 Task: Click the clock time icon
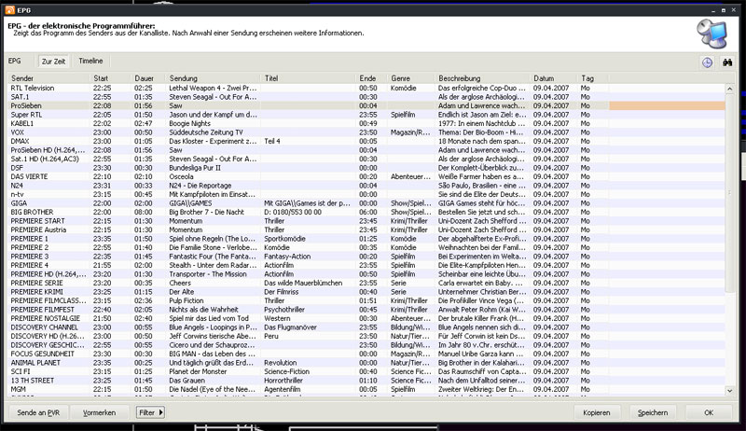pyautogui.click(x=708, y=62)
